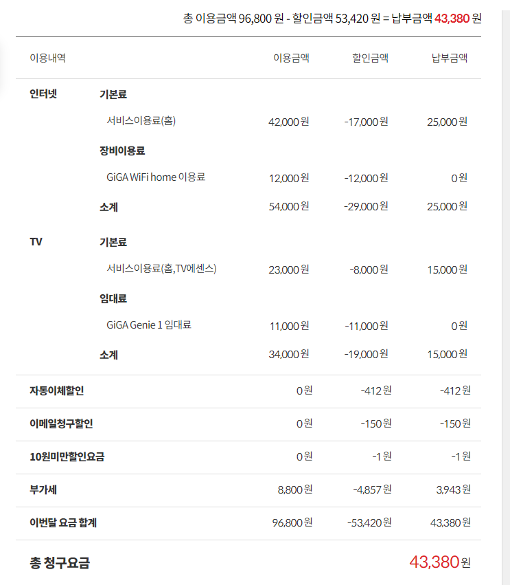Screen dimensions: 510x585
Task: Select the GiGA WiFi home 이용료 item
Action: pos(156,177)
